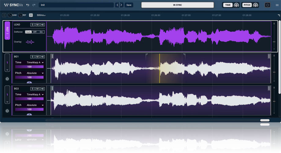The width and height of the screenshot is (281, 153).
Task: Expand the REF 1 group chevron
Action: 7,38
